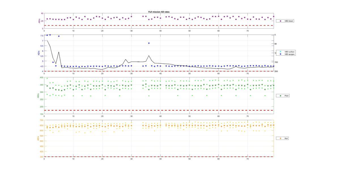The width and height of the screenshot is (340, 176).
Task: Click the 500 tick on the Roll axis
Action: pos(42,141)
